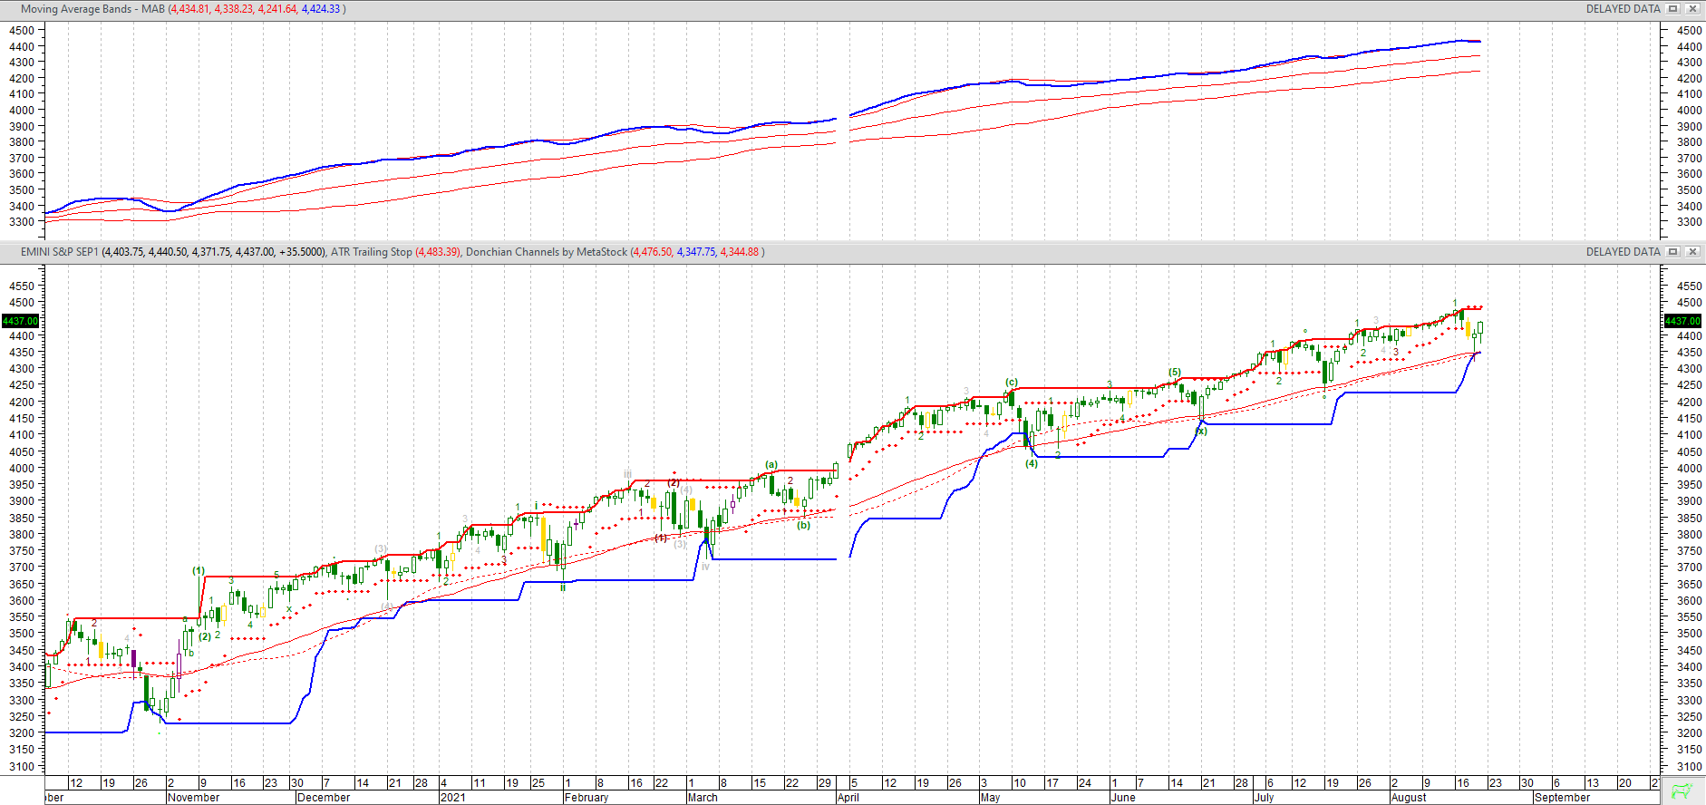Screen dimensions: 1706x805
Task: Click the ATR Trailing Stop indicator label
Action: click(x=371, y=252)
